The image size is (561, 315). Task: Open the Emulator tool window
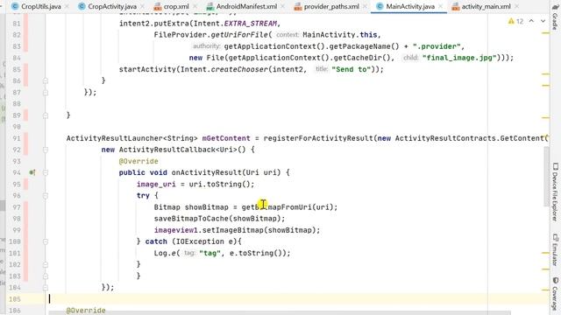click(x=555, y=249)
